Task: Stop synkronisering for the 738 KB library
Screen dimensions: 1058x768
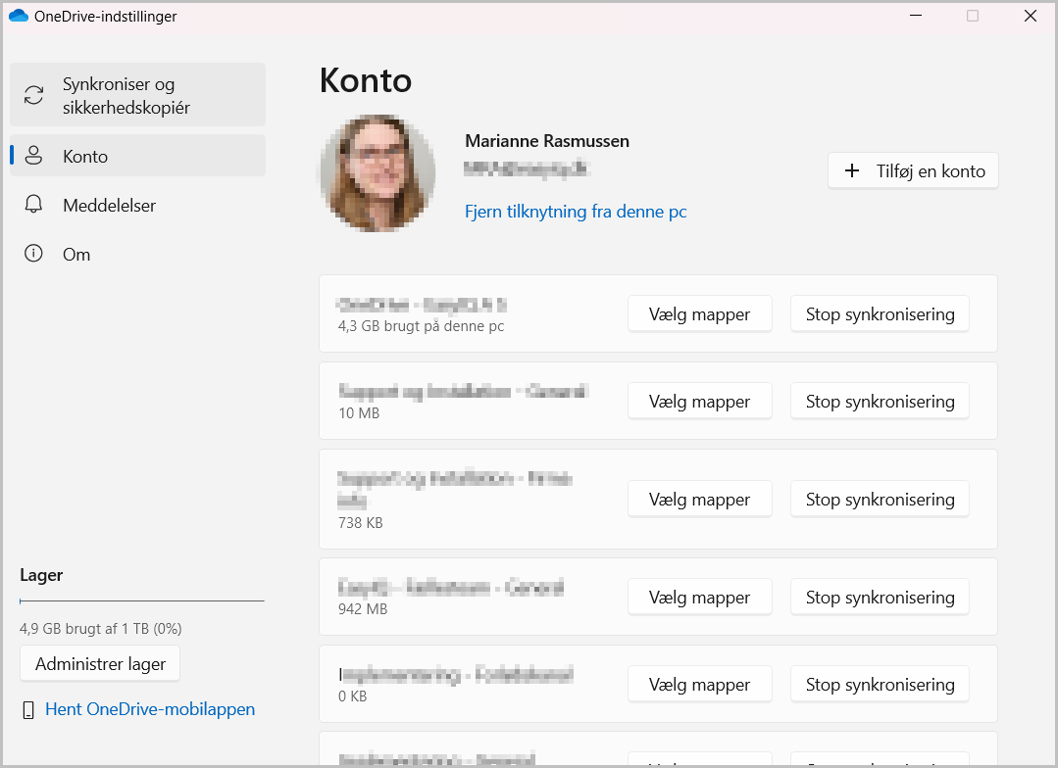Action: (880, 499)
